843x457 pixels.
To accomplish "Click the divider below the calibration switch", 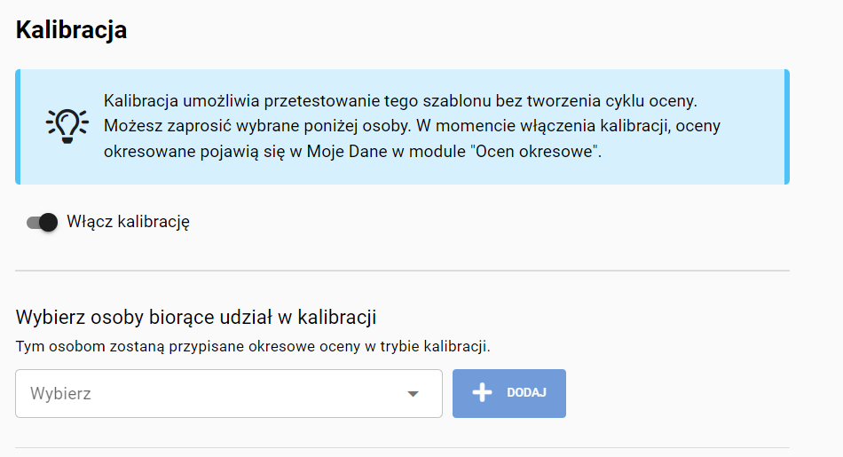I will point(402,271).
